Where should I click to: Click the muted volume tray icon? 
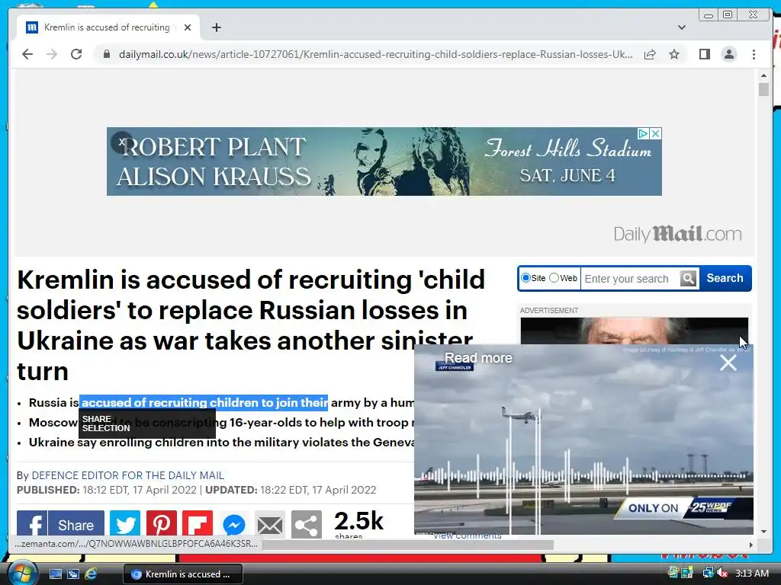722,574
